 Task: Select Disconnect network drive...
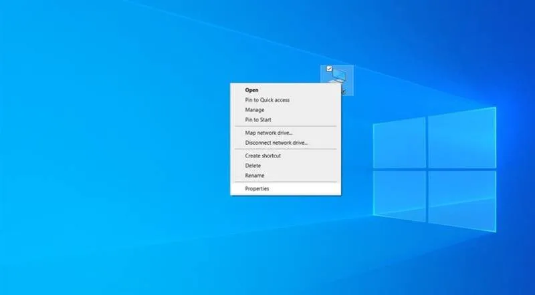tap(286, 142)
